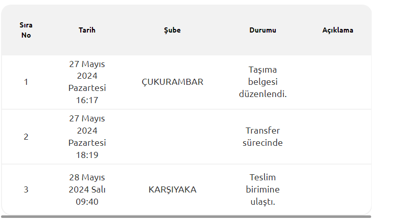Viewport: 393px width, 223px height.
Task: Click the 27 Mayıs 2024 Pazartesi 18:19 date
Action: (x=87, y=137)
